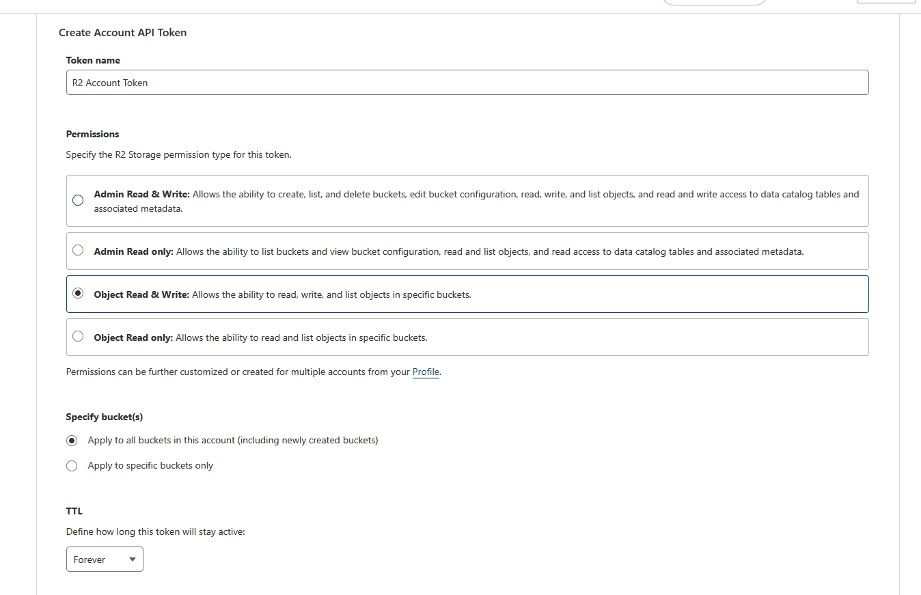This screenshot has height=595, width=921.
Task: Click the "Token name" label above the field
Action: click(x=93, y=61)
